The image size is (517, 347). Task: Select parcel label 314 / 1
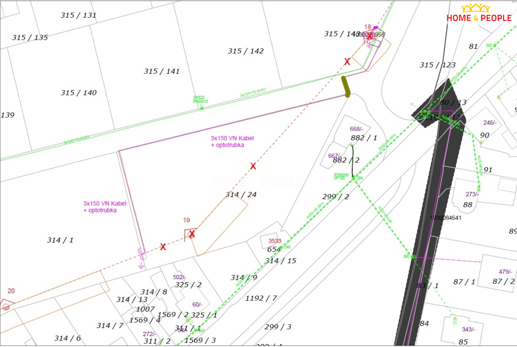(60, 240)
